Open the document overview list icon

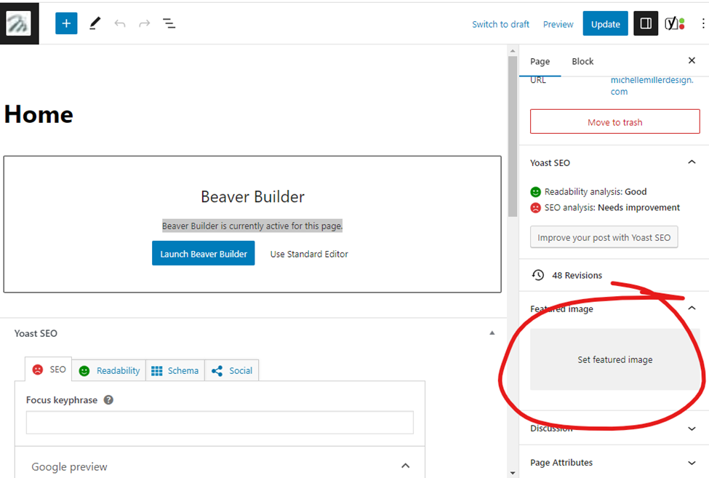point(169,23)
